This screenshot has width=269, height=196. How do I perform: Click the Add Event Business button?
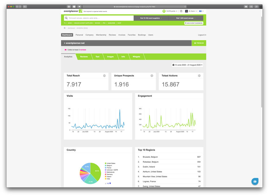pyautogui.click(x=194, y=23)
